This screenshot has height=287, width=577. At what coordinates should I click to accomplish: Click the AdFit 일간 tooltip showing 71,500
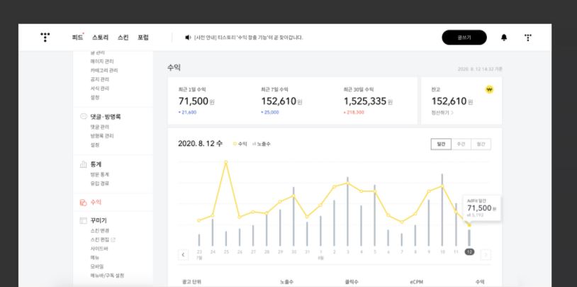[482, 208]
